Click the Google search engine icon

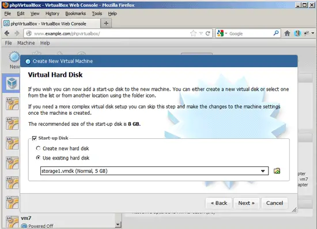pyautogui.click(x=220, y=33)
